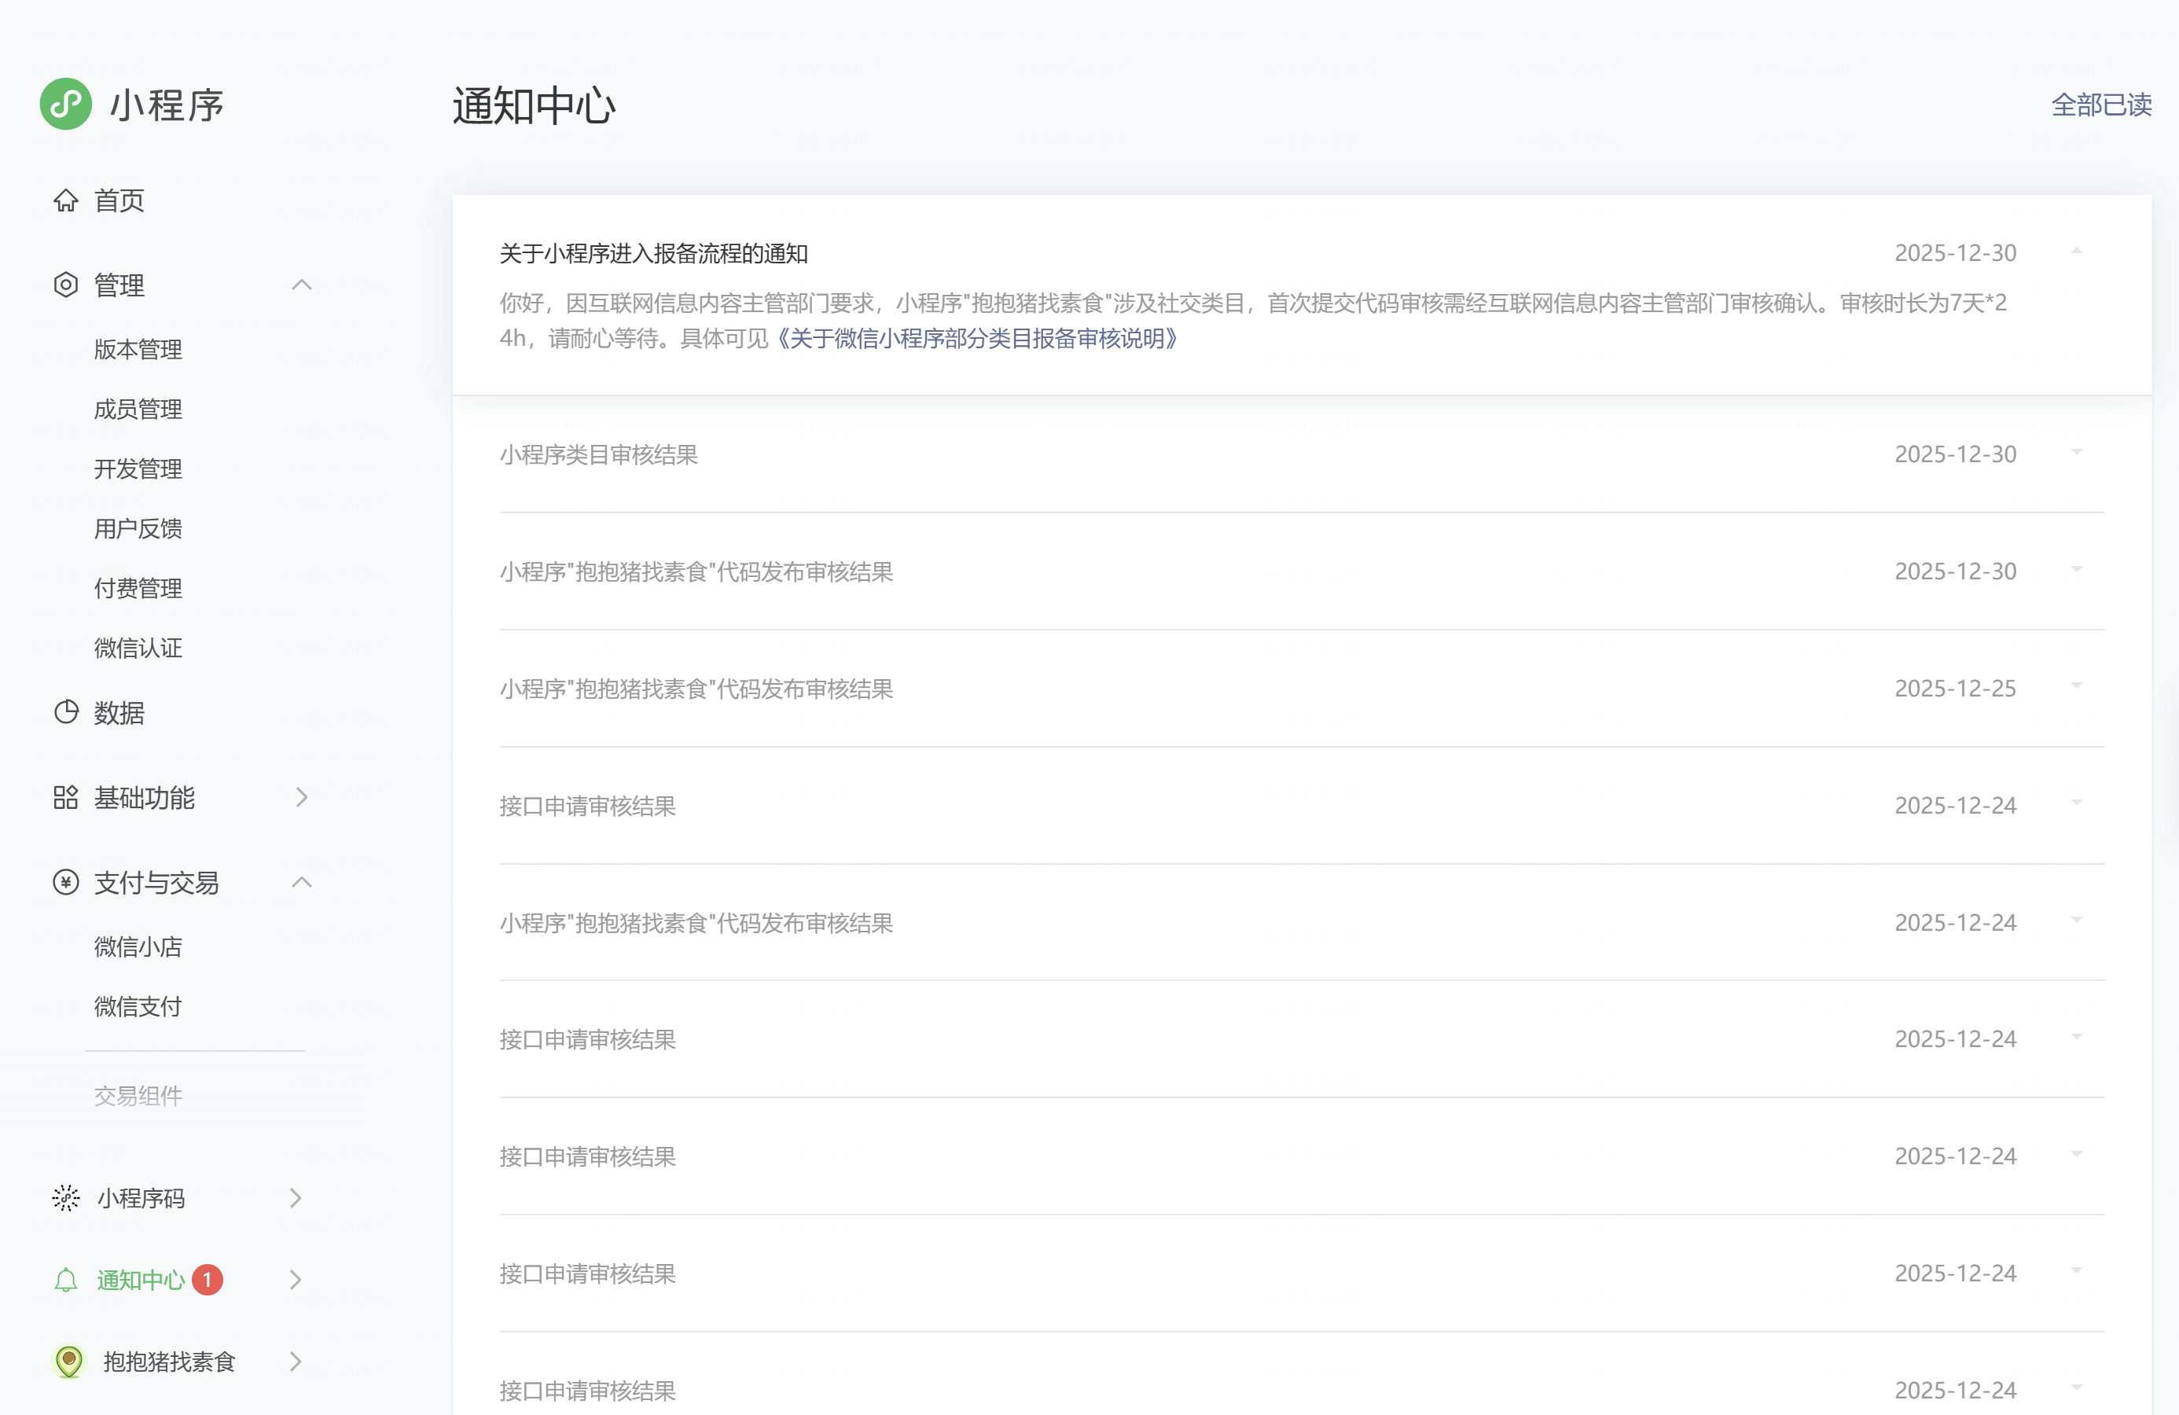Click the 抱抱猪找素食 avatar icon
Screen dimensions: 2179x1415
click(x=68, y=1362)
